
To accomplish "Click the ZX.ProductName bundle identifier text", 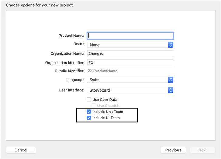I will pyautogui.click(x=102, y=71).
